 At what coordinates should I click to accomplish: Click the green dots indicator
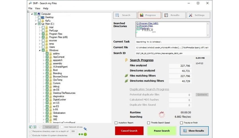pos(83,134)
